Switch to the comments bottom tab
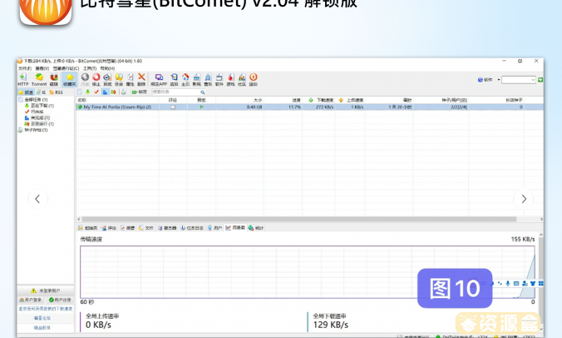The image size is (562, 338). point(109,228)
